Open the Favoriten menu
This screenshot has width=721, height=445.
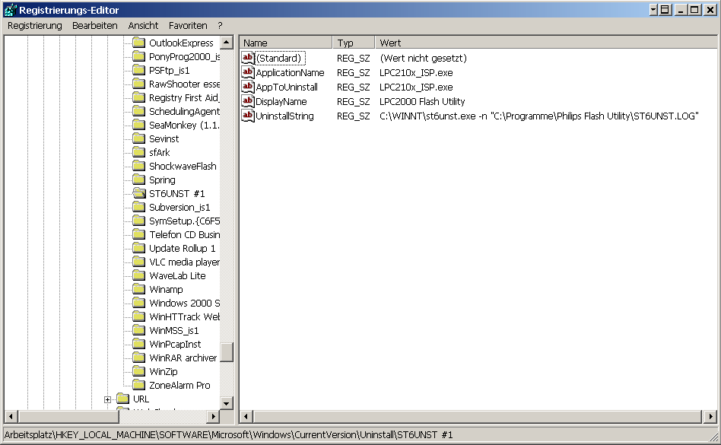pyautogui.click(x=188, y=26)
